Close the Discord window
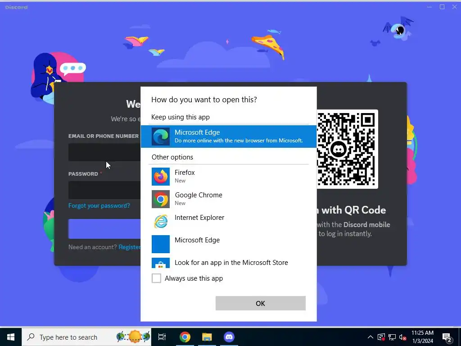Screen dimensions: 461x346 pyautogui.click(x=455, y=7)
